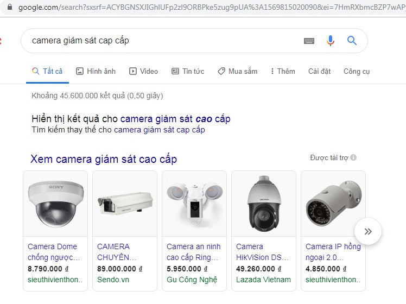This screenshot has width=406, height=304.
Task: Click the 49.260.000 đ price
Action: tap(259, 269)
